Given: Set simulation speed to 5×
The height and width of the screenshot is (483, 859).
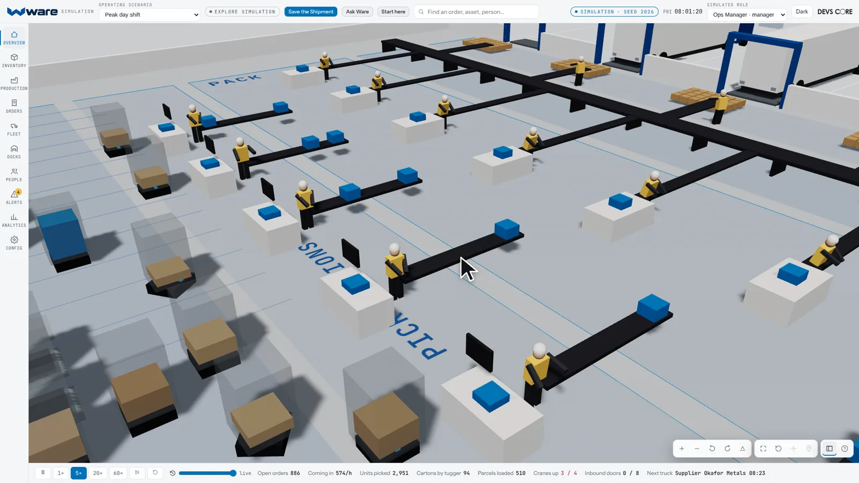Looking at the screenshot, I should [x=78, y=473].
